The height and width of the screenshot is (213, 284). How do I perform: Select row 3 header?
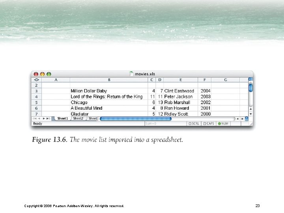point(36,91)
